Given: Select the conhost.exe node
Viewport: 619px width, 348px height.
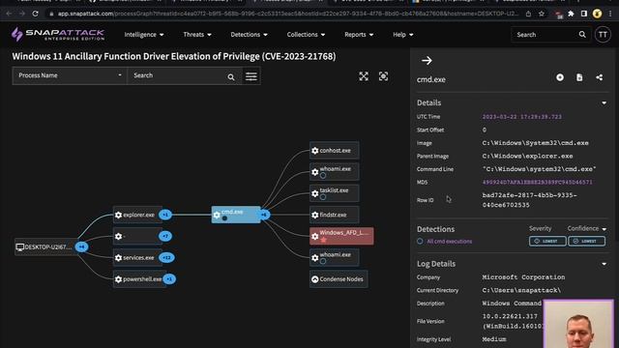Looking at the screenshot, I should tap(335, 151).
